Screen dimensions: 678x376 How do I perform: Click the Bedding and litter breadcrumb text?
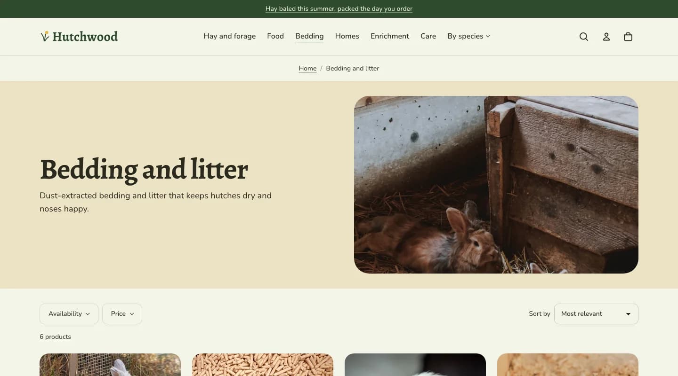tap(353, 69)
